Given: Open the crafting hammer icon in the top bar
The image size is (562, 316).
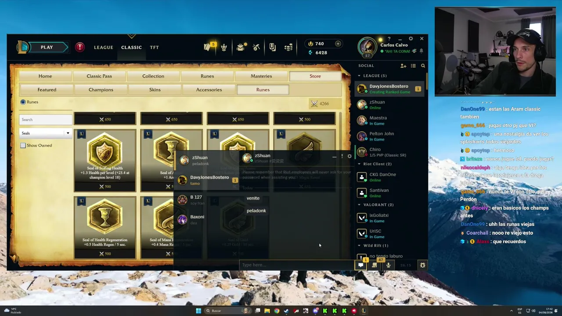Looking at the screenshot, I should click(256, 47).
